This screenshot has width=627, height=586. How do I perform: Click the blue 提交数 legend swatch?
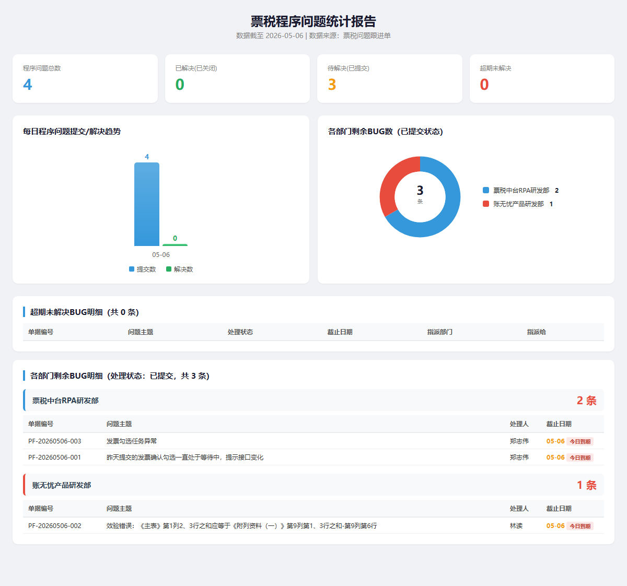[x=132, y=269]
